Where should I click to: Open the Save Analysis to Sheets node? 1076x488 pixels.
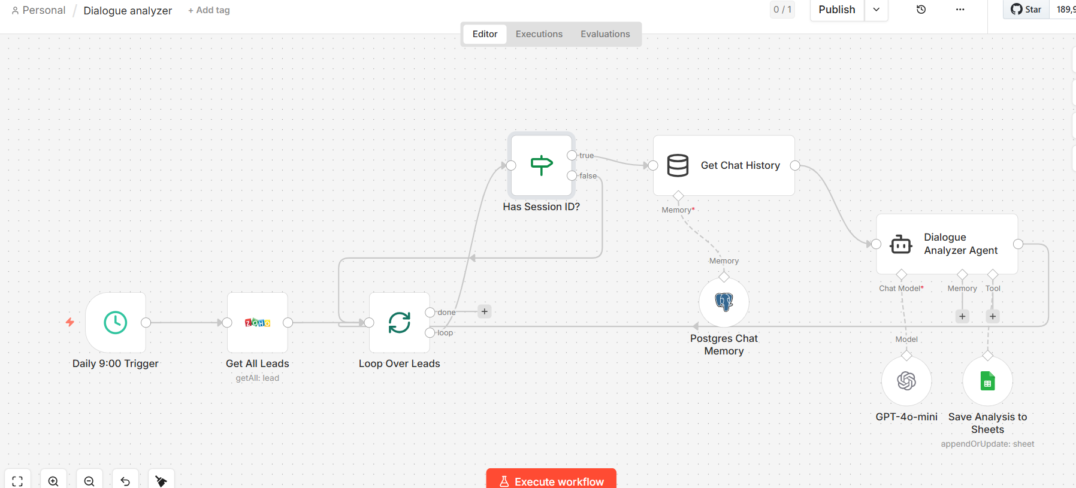[988, 380]
